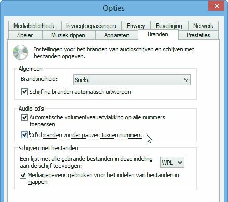Click the arrow of the Brandsnelheid combo box
Image resolution: width=228 pixels, height=202 pixels.
pos(186,80)
